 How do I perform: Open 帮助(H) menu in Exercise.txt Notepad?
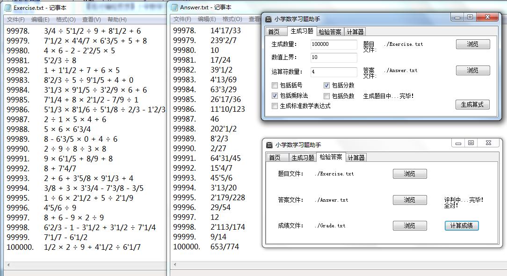point(117,20)
